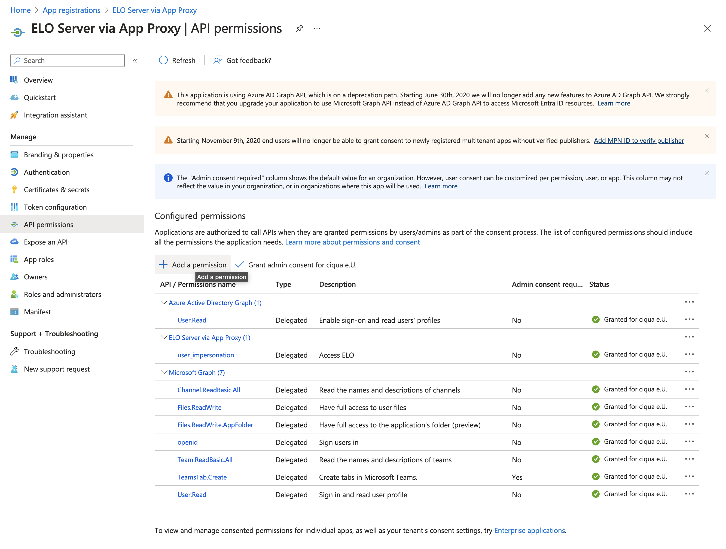Click the ELO Server via App Proxy breadcrumb
The height and width of the screenshot is (549, 726).
[154, 10]
